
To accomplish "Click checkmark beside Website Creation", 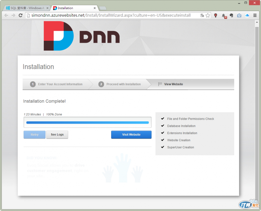I will [162, 140].
